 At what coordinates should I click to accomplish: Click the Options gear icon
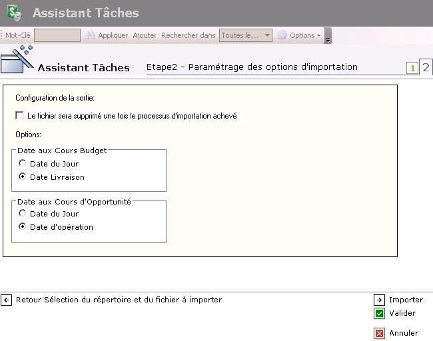(282, 35)
